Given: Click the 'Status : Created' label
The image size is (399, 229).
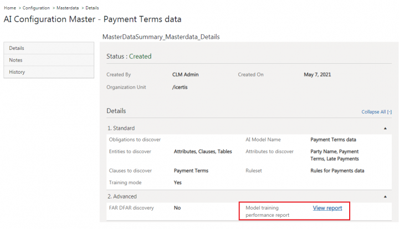Looking at the screenshot, I should (129, 56).
